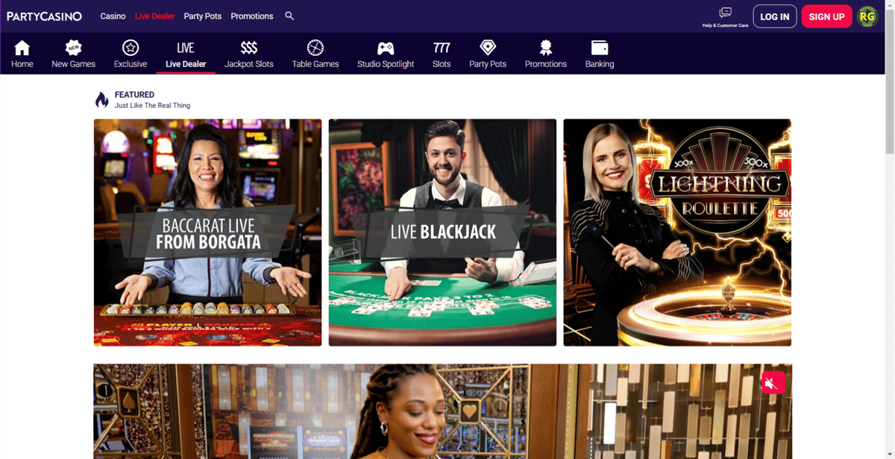Select Studio Spotlight gamepad icon

386,48
